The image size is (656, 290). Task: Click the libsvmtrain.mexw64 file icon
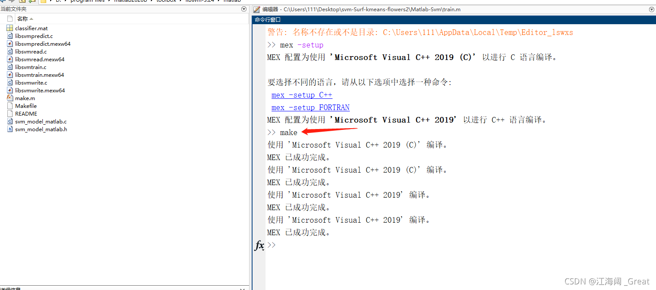tap(10, 75)
